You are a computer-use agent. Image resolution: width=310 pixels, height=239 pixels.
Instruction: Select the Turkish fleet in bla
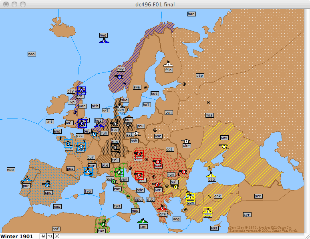pos(211,175)
